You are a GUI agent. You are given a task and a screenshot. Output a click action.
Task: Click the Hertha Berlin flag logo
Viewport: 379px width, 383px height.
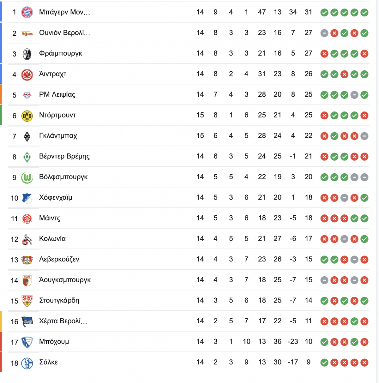click(x=27, y=322)
